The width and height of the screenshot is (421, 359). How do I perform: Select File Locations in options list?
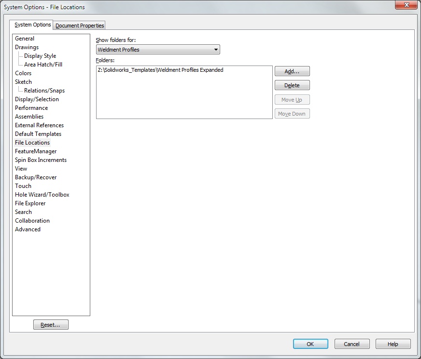click(32, 143)
